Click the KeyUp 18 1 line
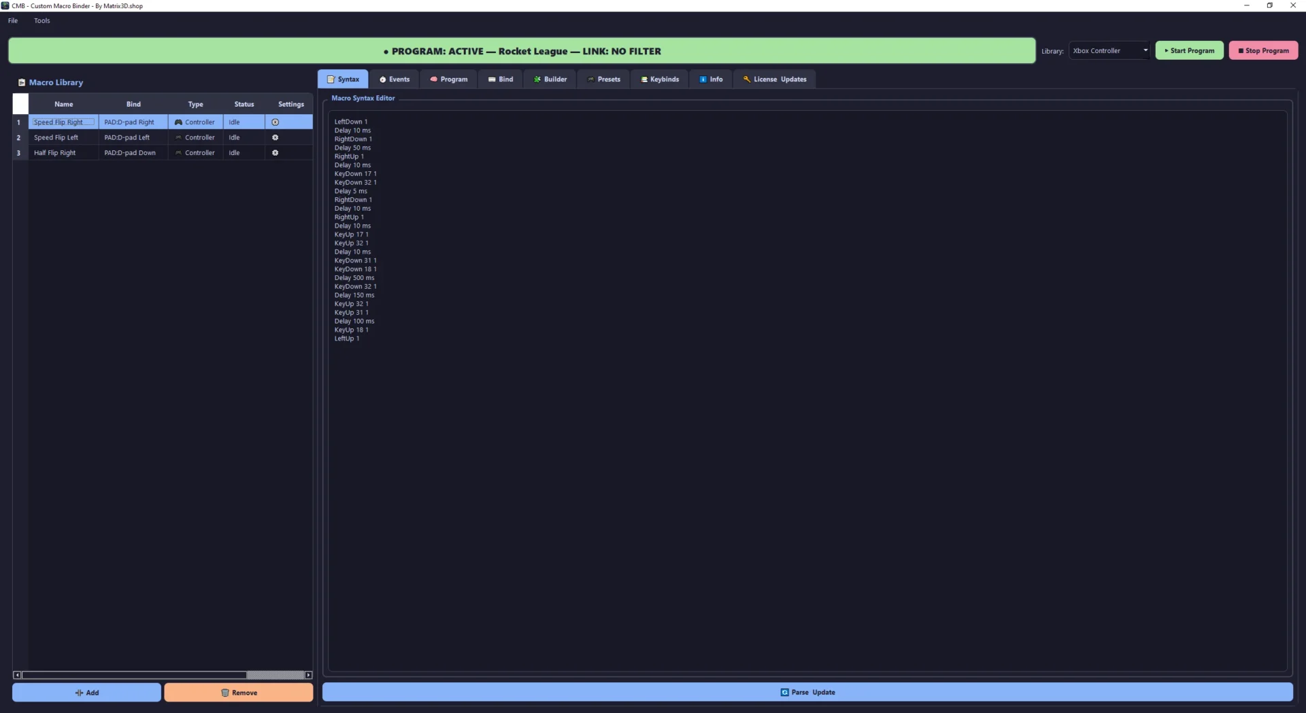Screen dimensions: 1306x713 click(351, 330)
